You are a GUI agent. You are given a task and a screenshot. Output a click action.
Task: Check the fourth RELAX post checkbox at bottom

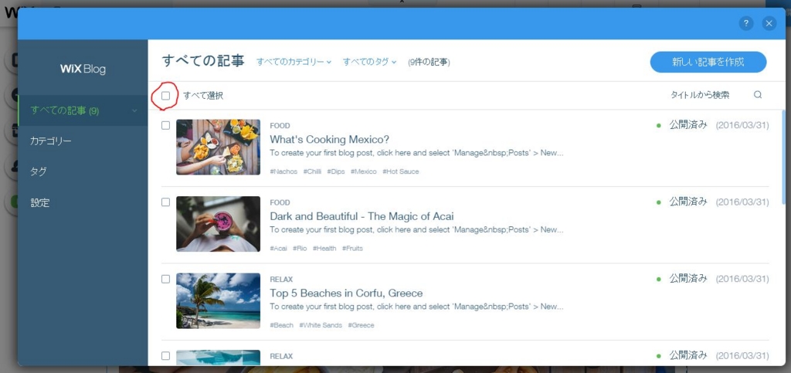[x=165, y=356]
